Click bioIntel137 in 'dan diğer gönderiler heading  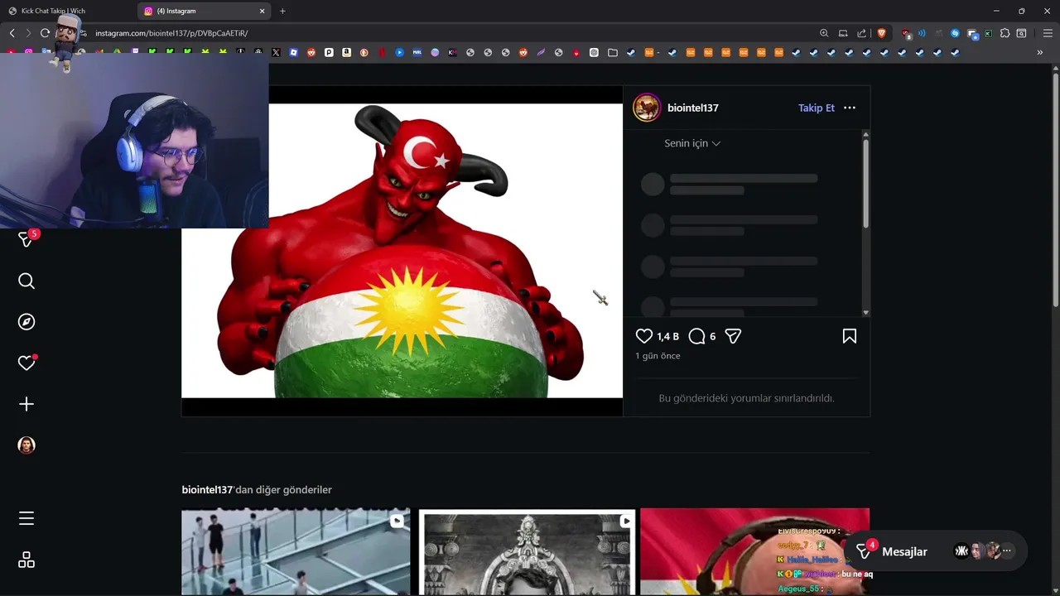207,490
